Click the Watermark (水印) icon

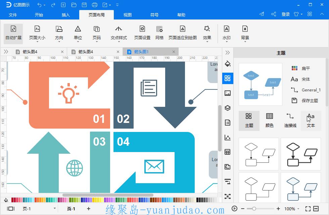227,33
